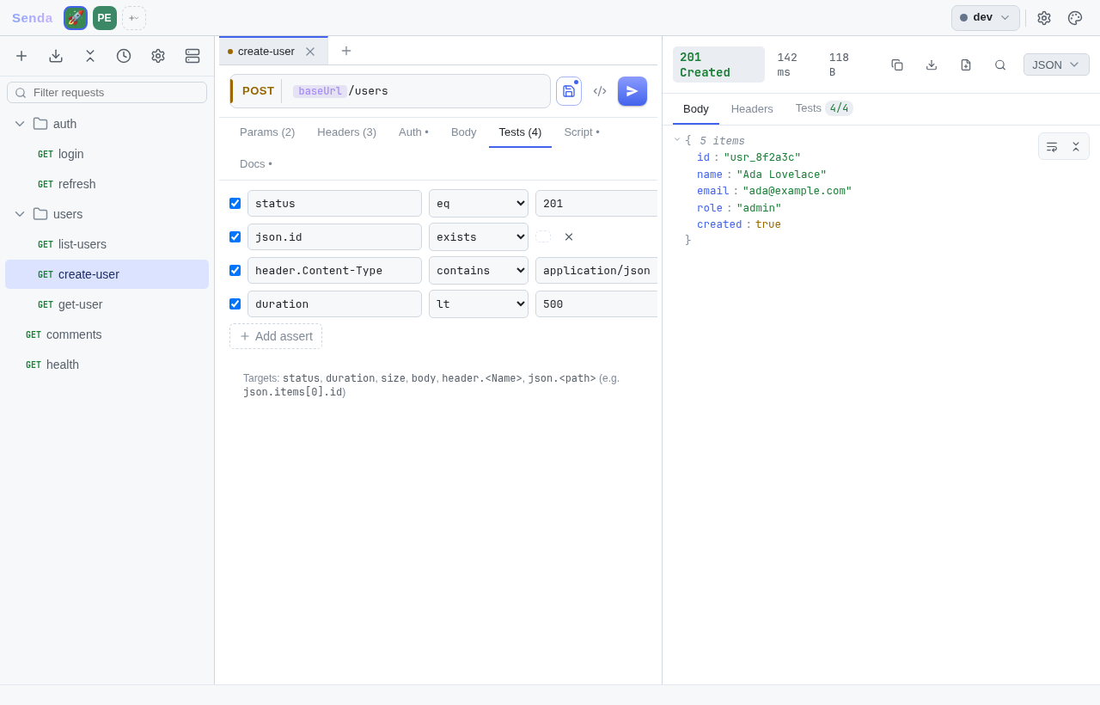Collapse the auth folder
Image resolution: width=1100 pixels, height=705 pixels.
pos(20,124)
